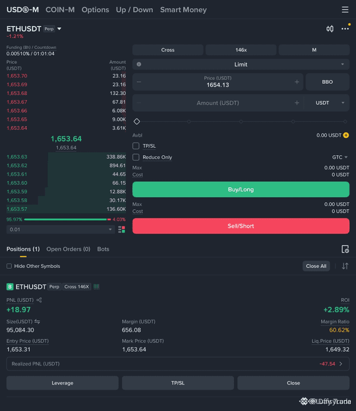Image resolution: width=356 pixels, height=411 pixels.
Task: Select bid price 1,653.57
Action: tap(17, 209)
